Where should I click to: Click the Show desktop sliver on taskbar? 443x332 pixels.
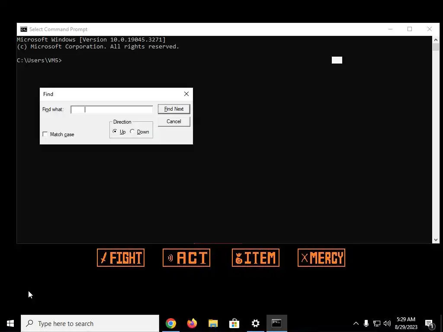tap(442, 323)
